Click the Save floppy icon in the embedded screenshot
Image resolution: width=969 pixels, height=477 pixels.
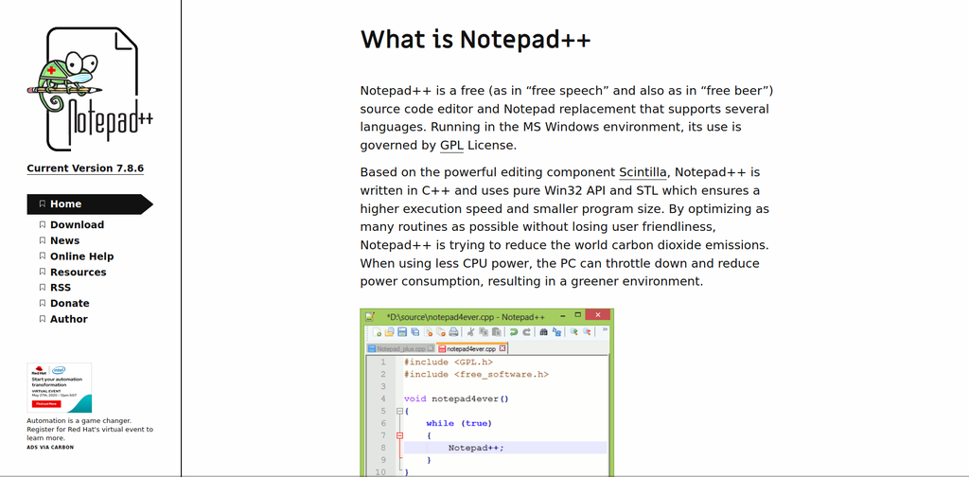click(402, 332)
